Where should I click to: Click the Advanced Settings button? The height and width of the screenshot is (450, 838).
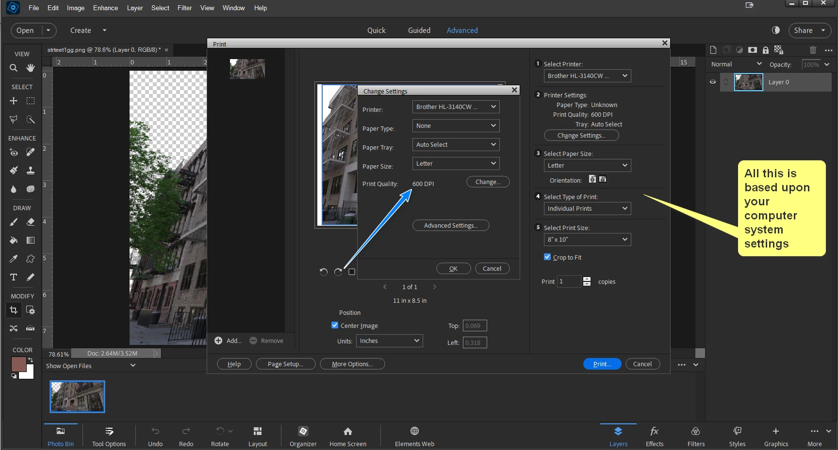coord(450,226)
